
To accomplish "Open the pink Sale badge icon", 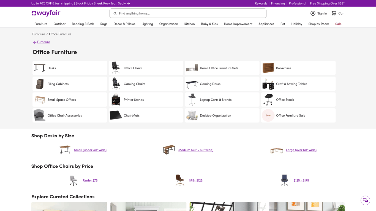I will (268, 115).
